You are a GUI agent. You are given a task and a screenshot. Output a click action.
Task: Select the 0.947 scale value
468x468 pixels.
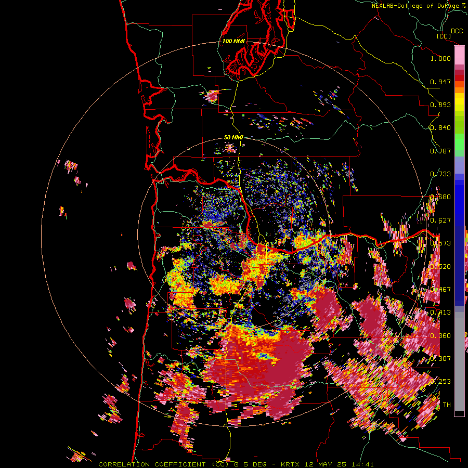coord(440,82)
